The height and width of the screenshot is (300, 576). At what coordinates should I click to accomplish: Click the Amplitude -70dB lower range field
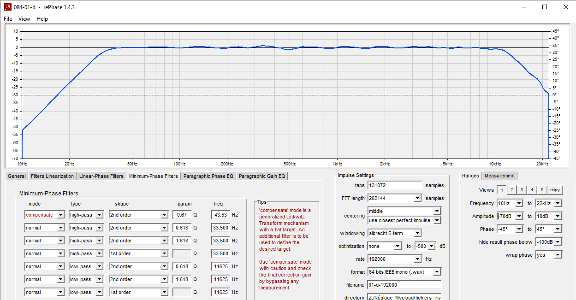click(x=506, y=216)
